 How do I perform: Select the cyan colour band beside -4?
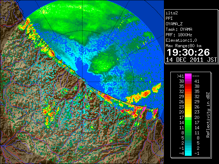[x=188, y=153]
